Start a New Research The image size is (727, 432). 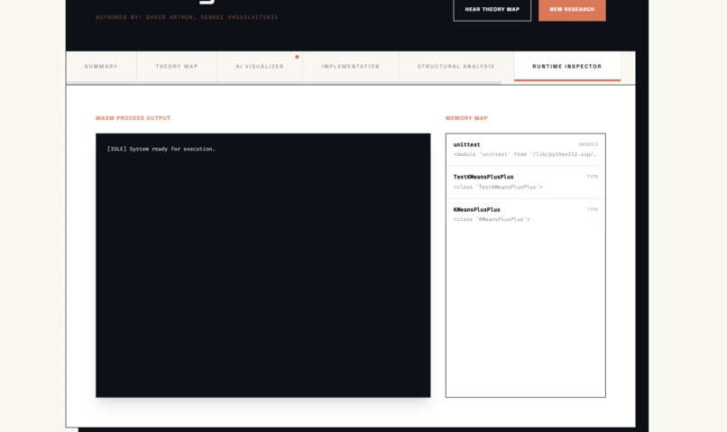[572, 9]
